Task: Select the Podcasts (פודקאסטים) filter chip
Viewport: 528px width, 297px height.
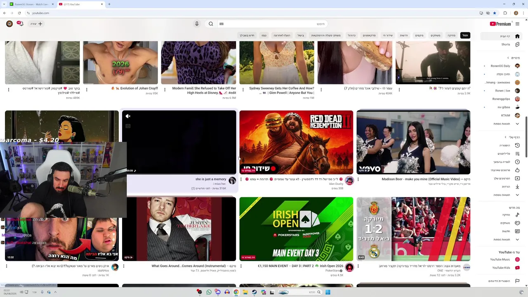Action: tap(369, 35)
